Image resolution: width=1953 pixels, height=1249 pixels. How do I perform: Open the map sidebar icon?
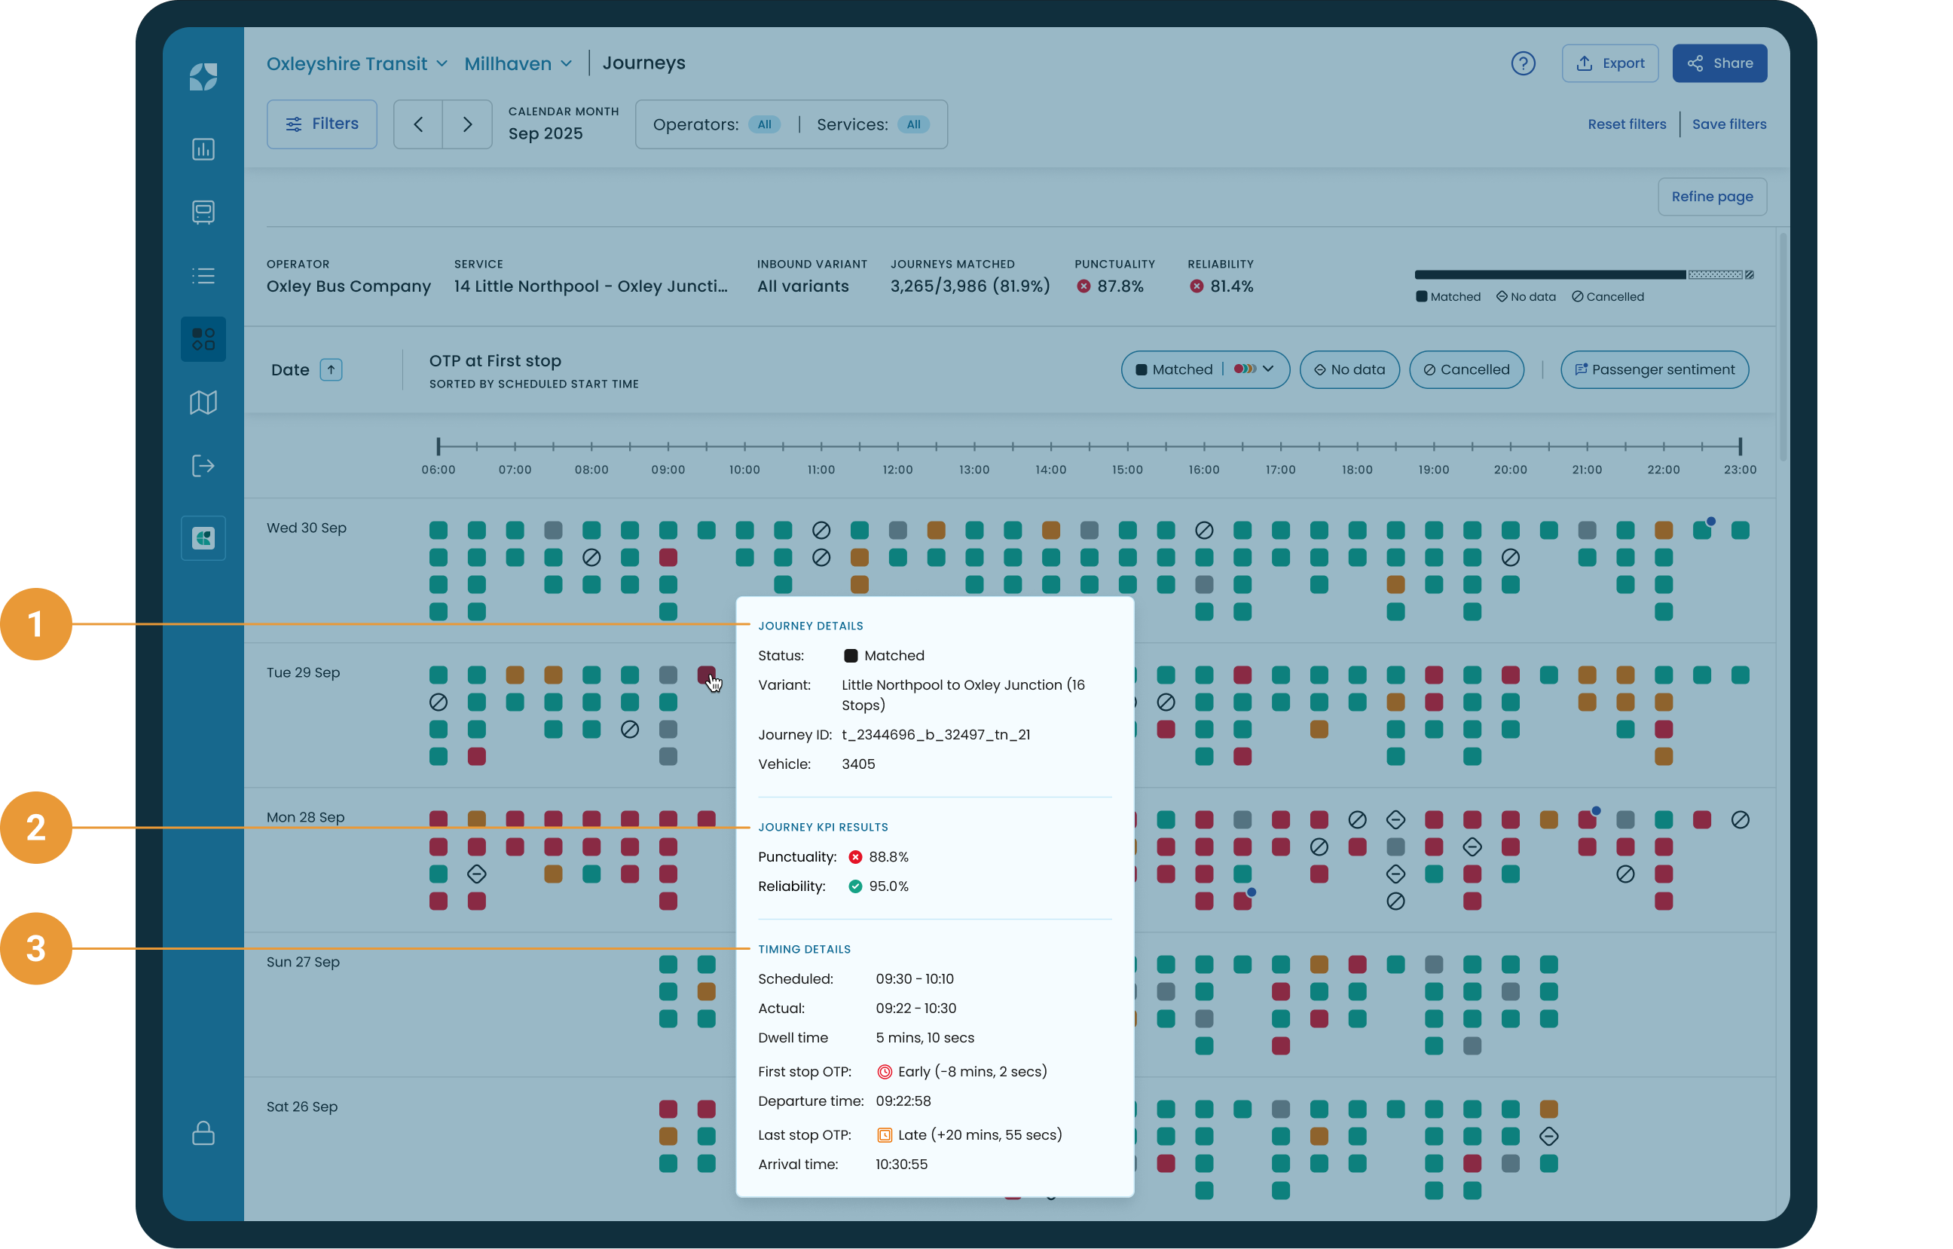[x=203, y=403]
